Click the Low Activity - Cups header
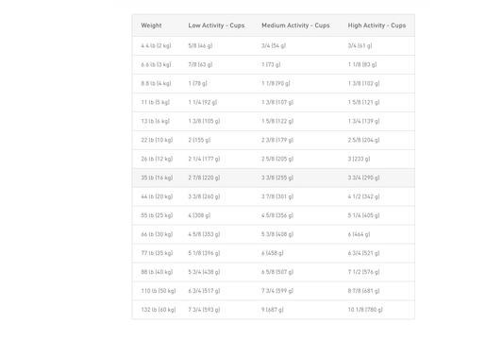 [216, 25]
